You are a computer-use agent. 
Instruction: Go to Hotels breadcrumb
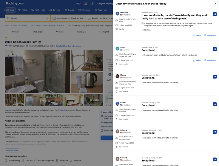(x=15, y=26)
